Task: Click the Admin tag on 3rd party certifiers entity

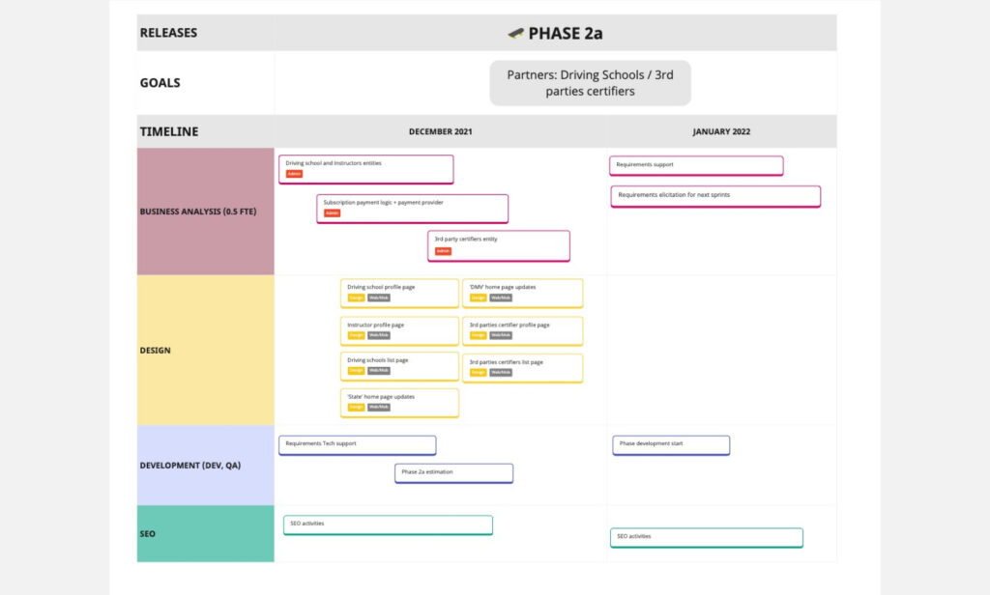Action: point(443,251)
